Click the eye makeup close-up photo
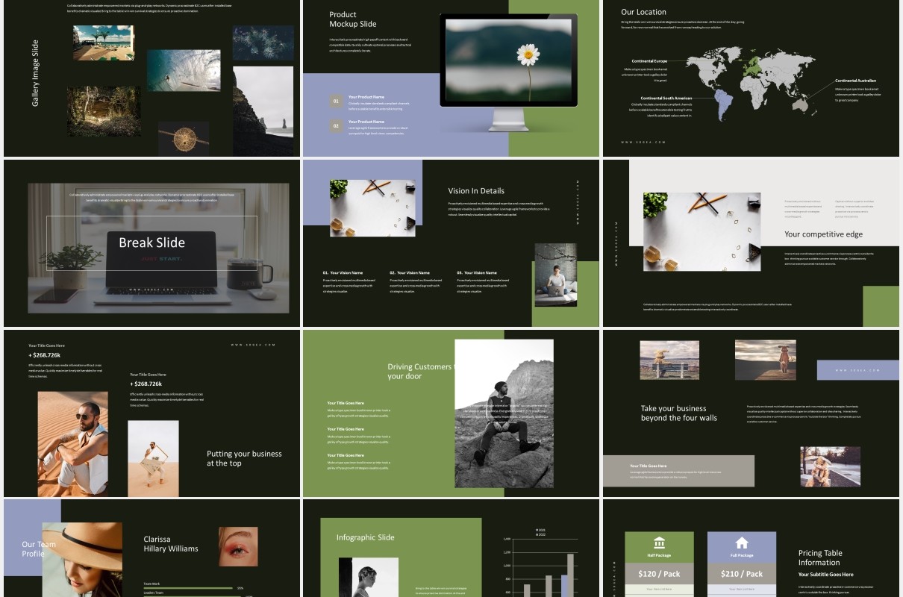 click(x=238, y=546)
